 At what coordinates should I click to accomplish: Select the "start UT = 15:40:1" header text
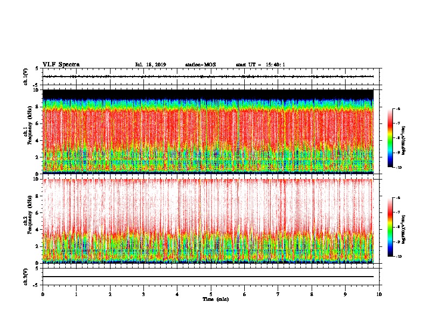click(260, 65)
